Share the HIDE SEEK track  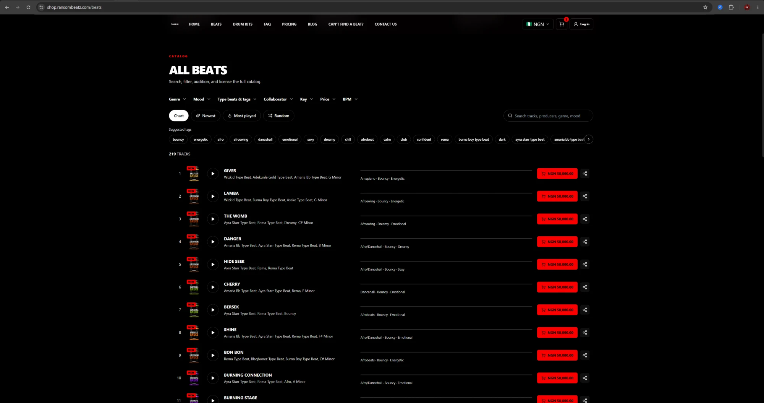(x=584, y=265)
